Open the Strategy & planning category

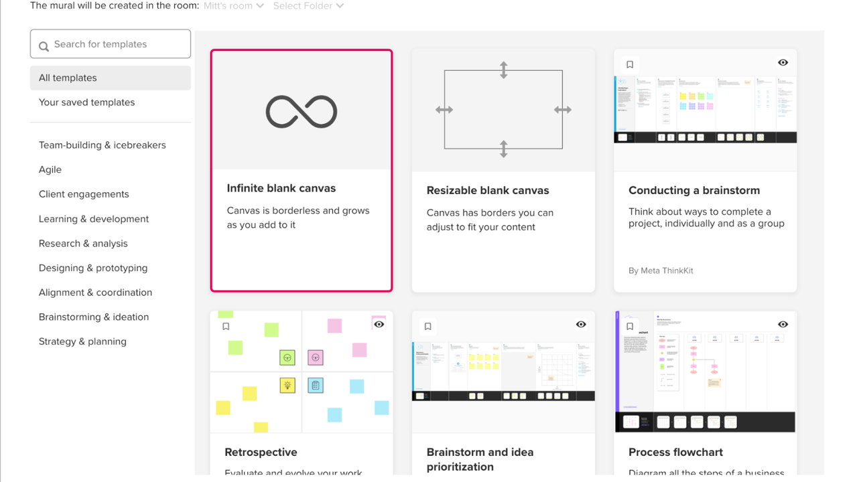tap(82, 341)
